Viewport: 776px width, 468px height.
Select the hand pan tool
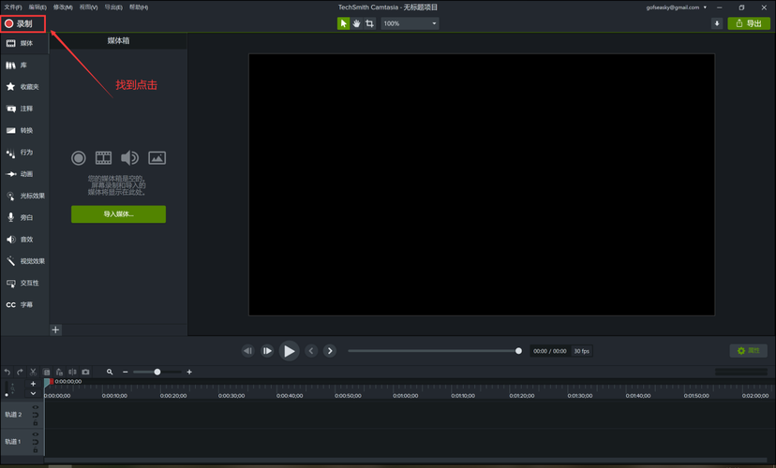point(356,23)
